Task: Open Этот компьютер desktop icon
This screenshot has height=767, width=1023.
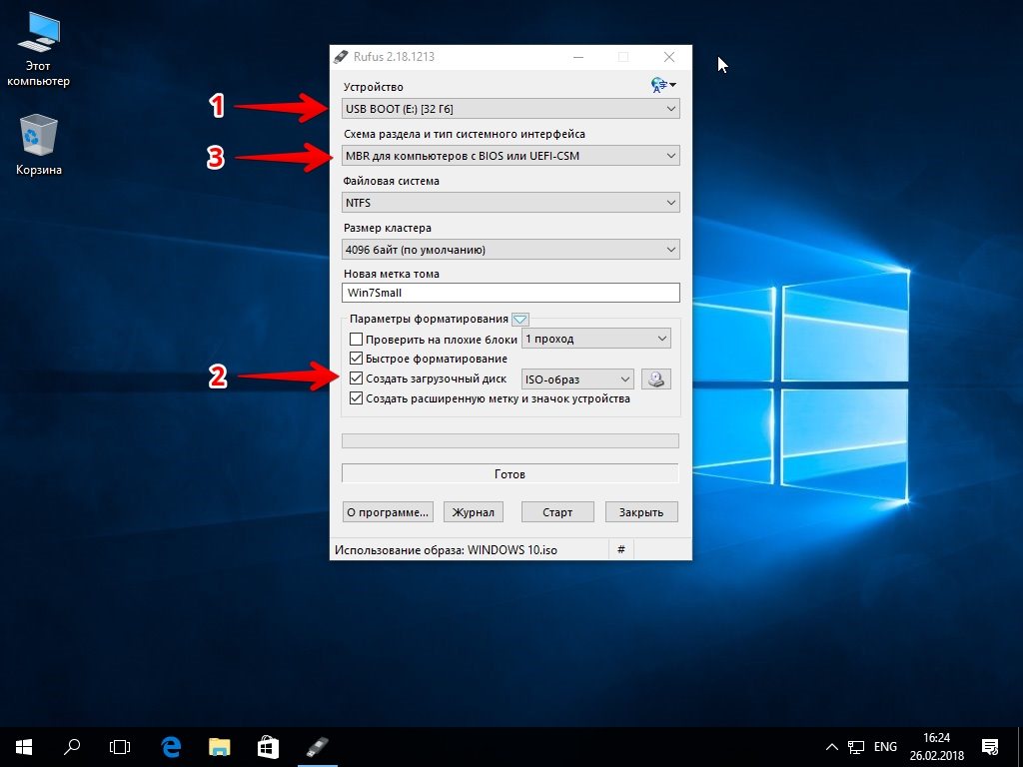Action: [38, 50]
